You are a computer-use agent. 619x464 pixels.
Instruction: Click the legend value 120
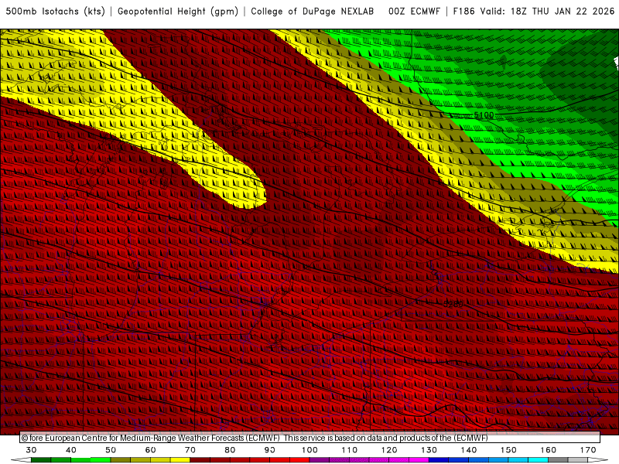[389, 450]
